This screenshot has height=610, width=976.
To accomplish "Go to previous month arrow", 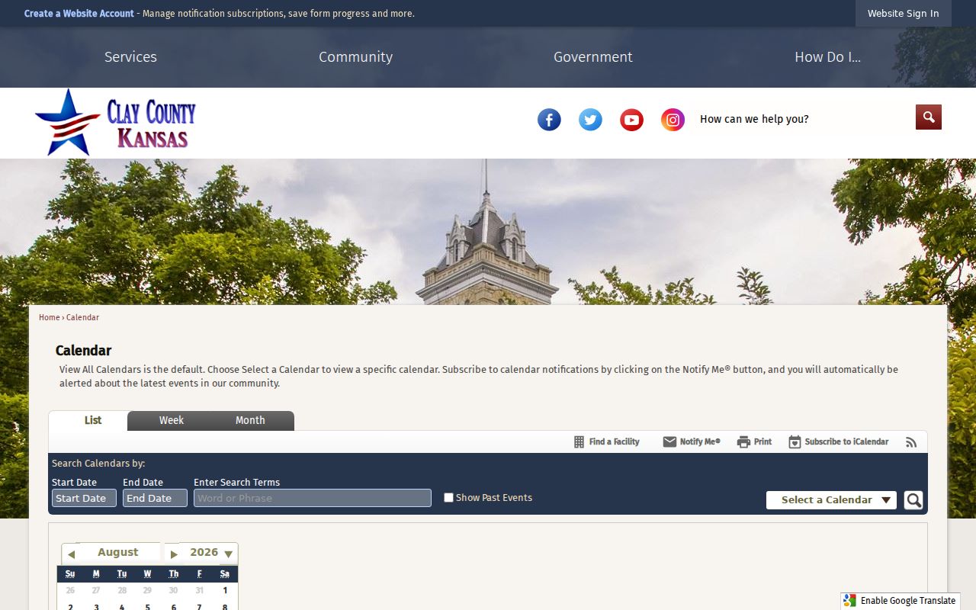I will coord(71,554).
